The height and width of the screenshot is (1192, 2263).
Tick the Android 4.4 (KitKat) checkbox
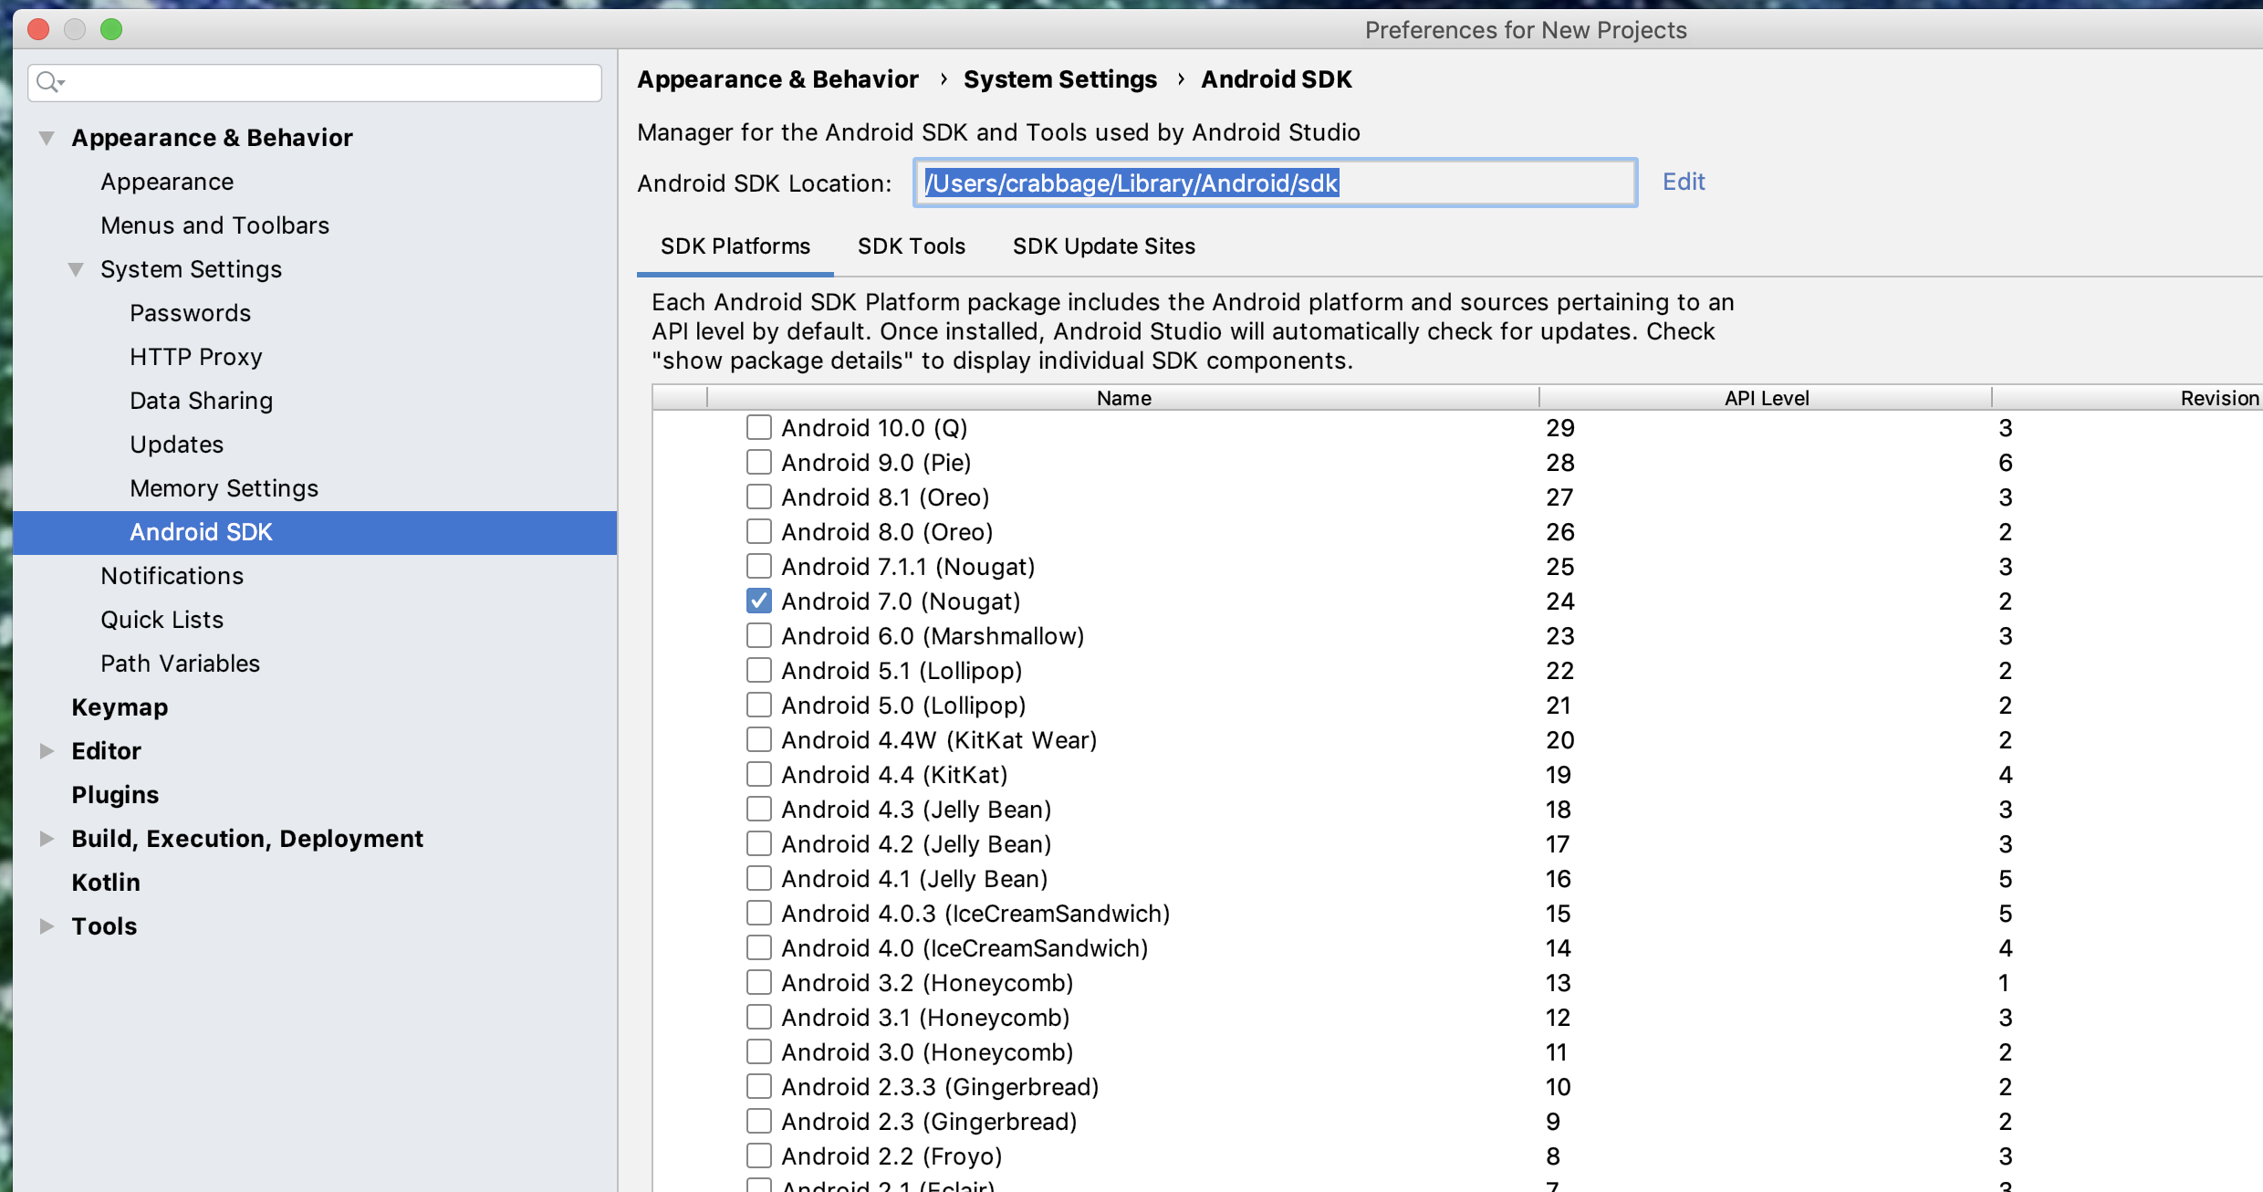click(758, 774)
